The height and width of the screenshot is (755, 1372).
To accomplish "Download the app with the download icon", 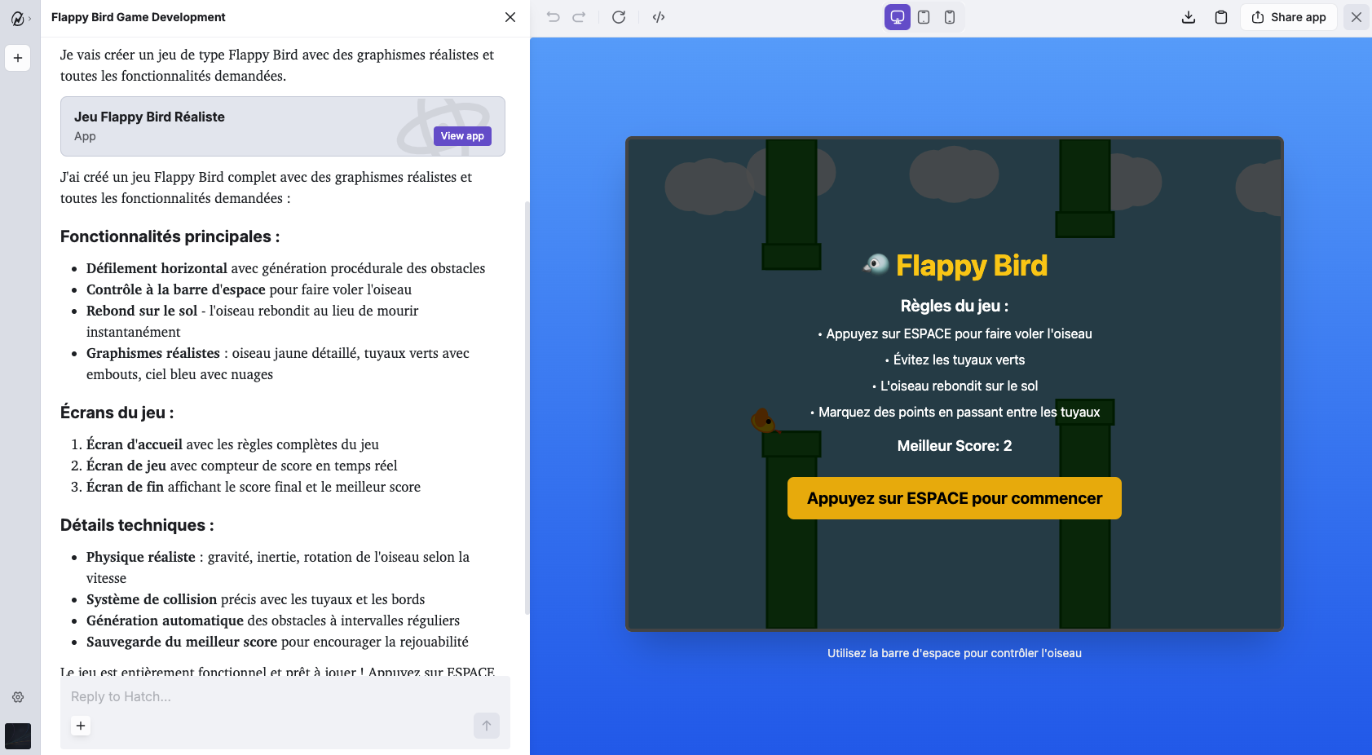I will (x=1189, y=17).
